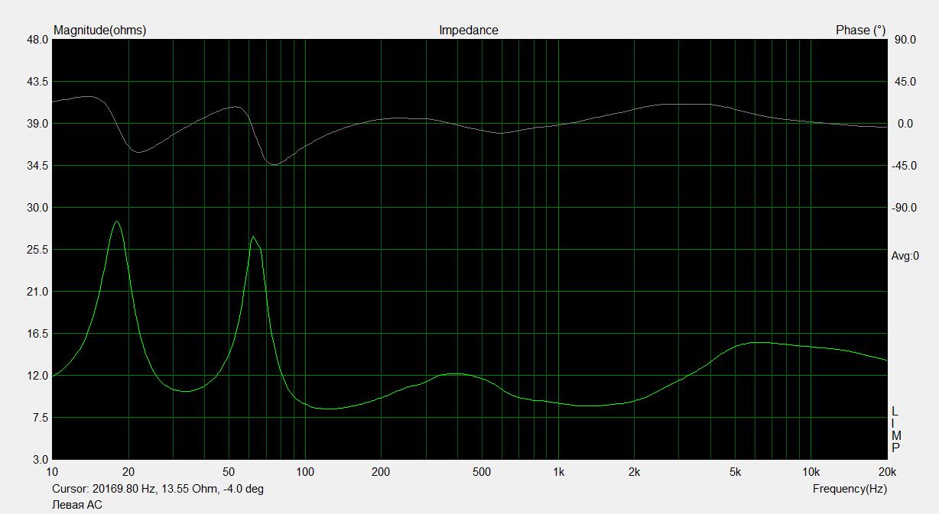
Task: Click the 30.0 magnitude scale value
Action: click(37, 208)
